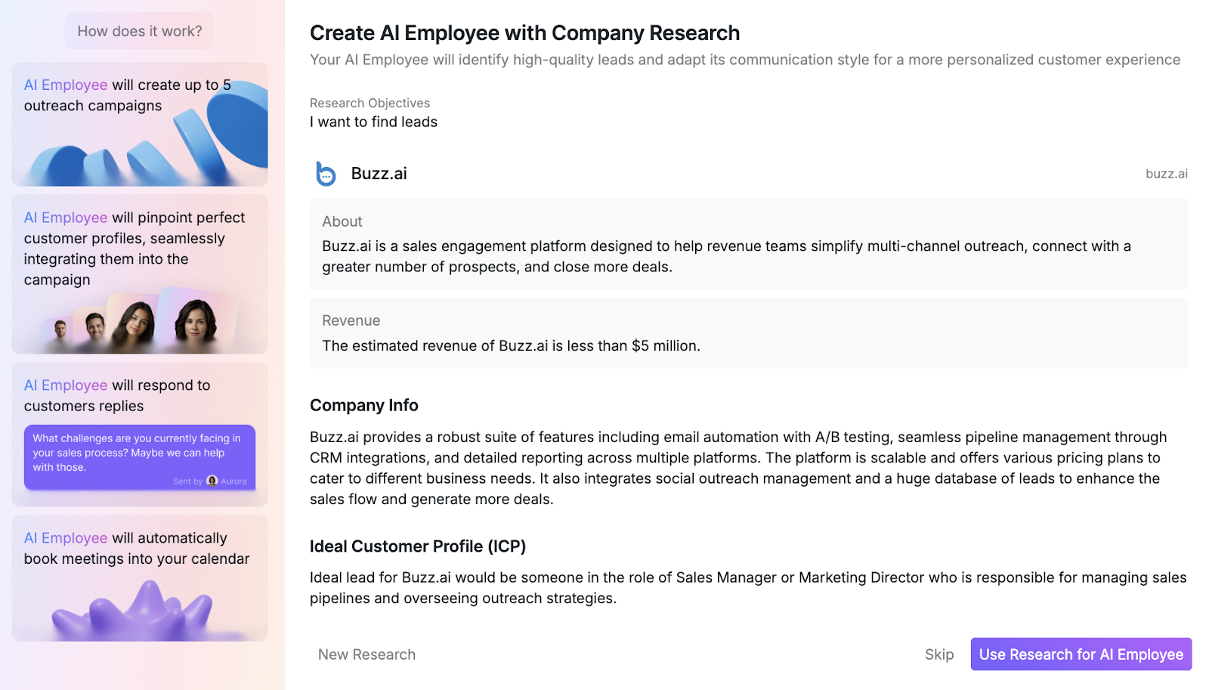Skip the company research step

[x=938, y=654]
